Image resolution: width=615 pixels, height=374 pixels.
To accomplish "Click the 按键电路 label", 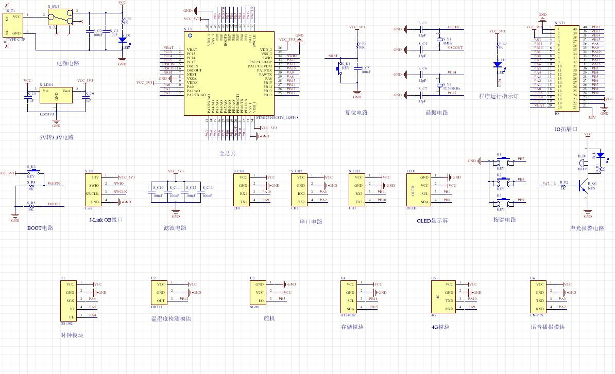I will coord(504,220).
